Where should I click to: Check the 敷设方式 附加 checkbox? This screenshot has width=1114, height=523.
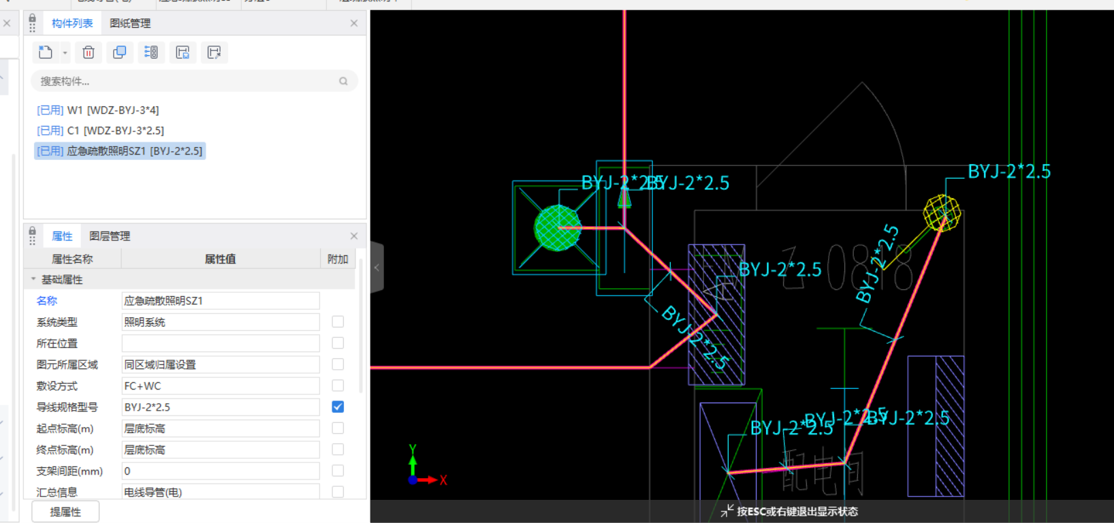click(x=338, y=385)
